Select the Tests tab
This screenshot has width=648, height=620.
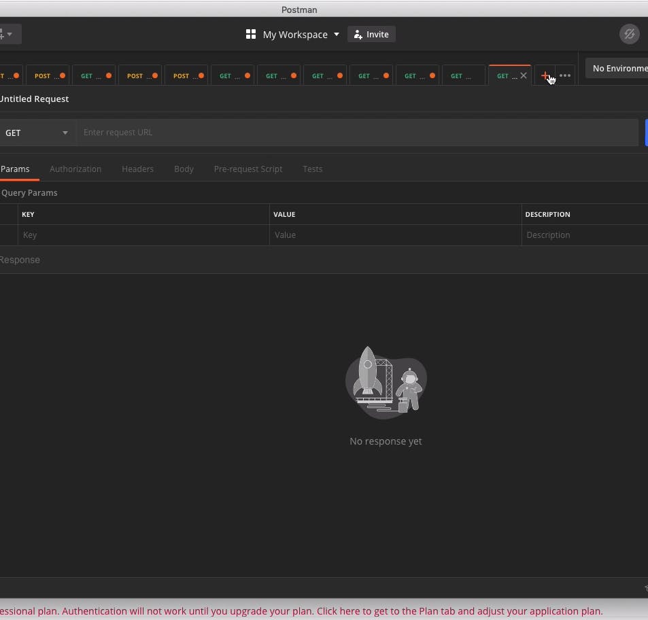(312, 169)
